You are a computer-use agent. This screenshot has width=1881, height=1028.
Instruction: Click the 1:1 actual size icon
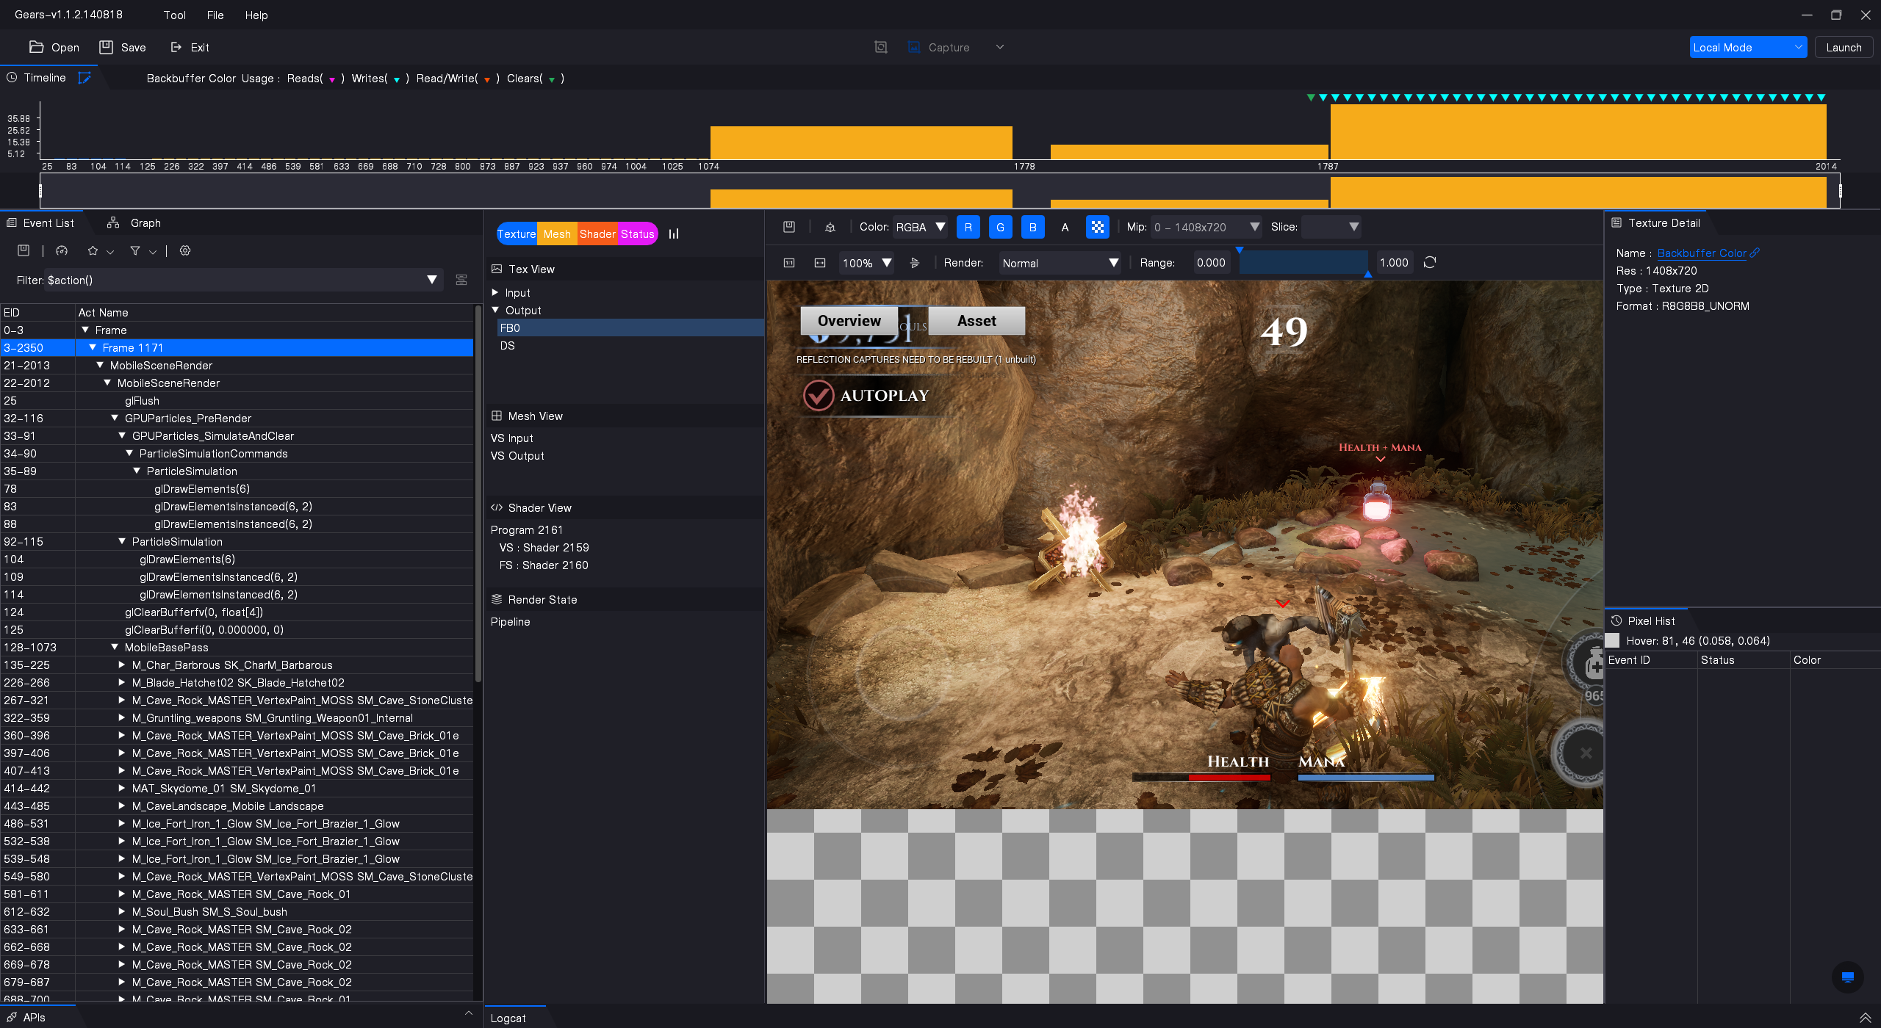(789, 263)
